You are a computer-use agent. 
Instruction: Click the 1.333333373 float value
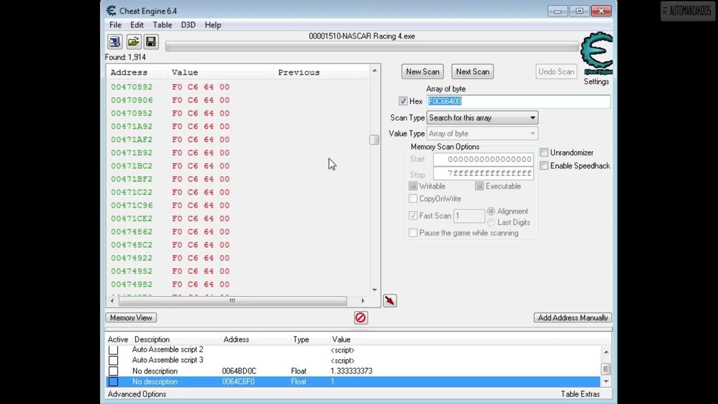[x=351, y=371]
